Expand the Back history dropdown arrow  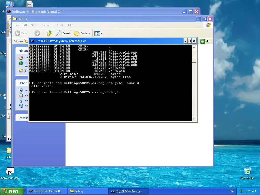[x=30, y=33]
